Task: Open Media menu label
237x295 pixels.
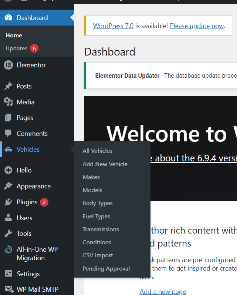Action: [26, 102]
